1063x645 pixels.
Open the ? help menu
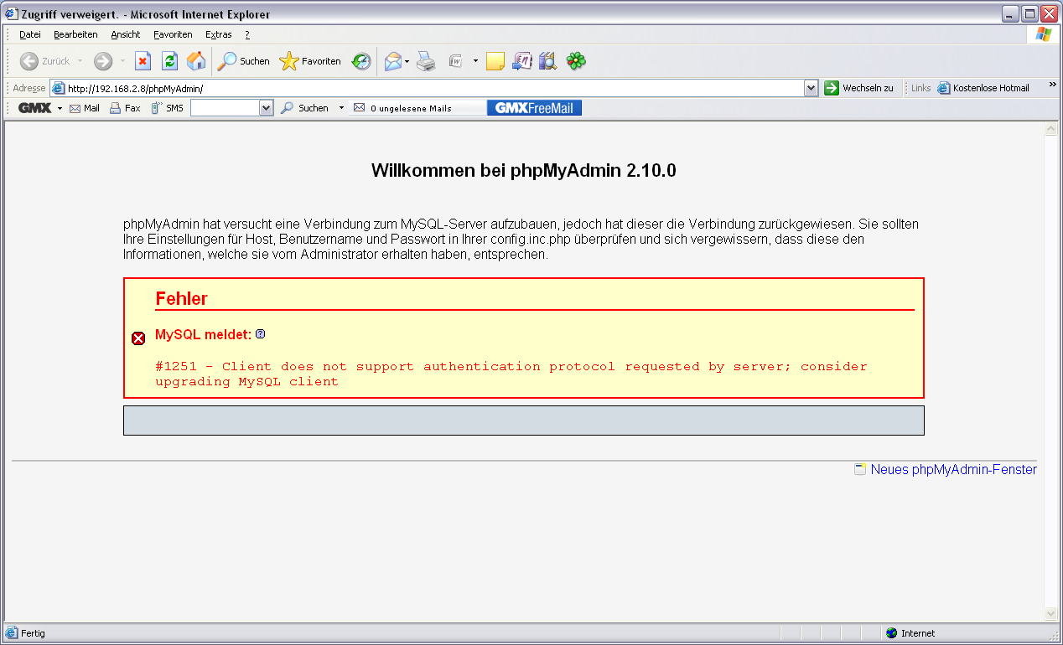[x=247, y=34]
